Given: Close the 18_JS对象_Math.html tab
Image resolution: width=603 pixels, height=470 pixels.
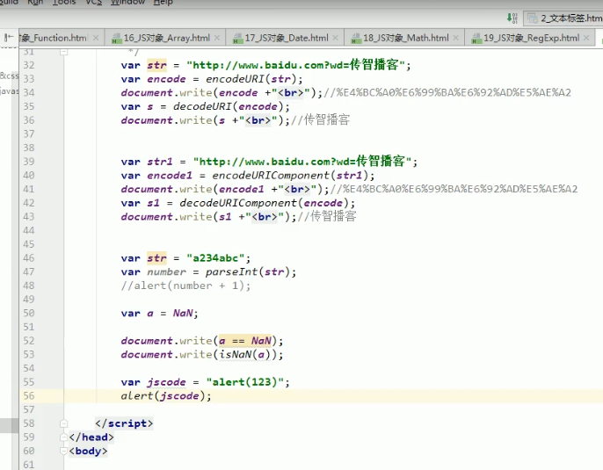Looking at the screenshot, I should (455, 38).
